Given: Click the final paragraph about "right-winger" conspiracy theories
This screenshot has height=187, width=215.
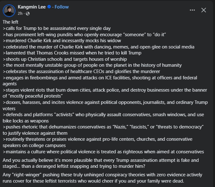Looking at the screenshot, I should point(102,178).
